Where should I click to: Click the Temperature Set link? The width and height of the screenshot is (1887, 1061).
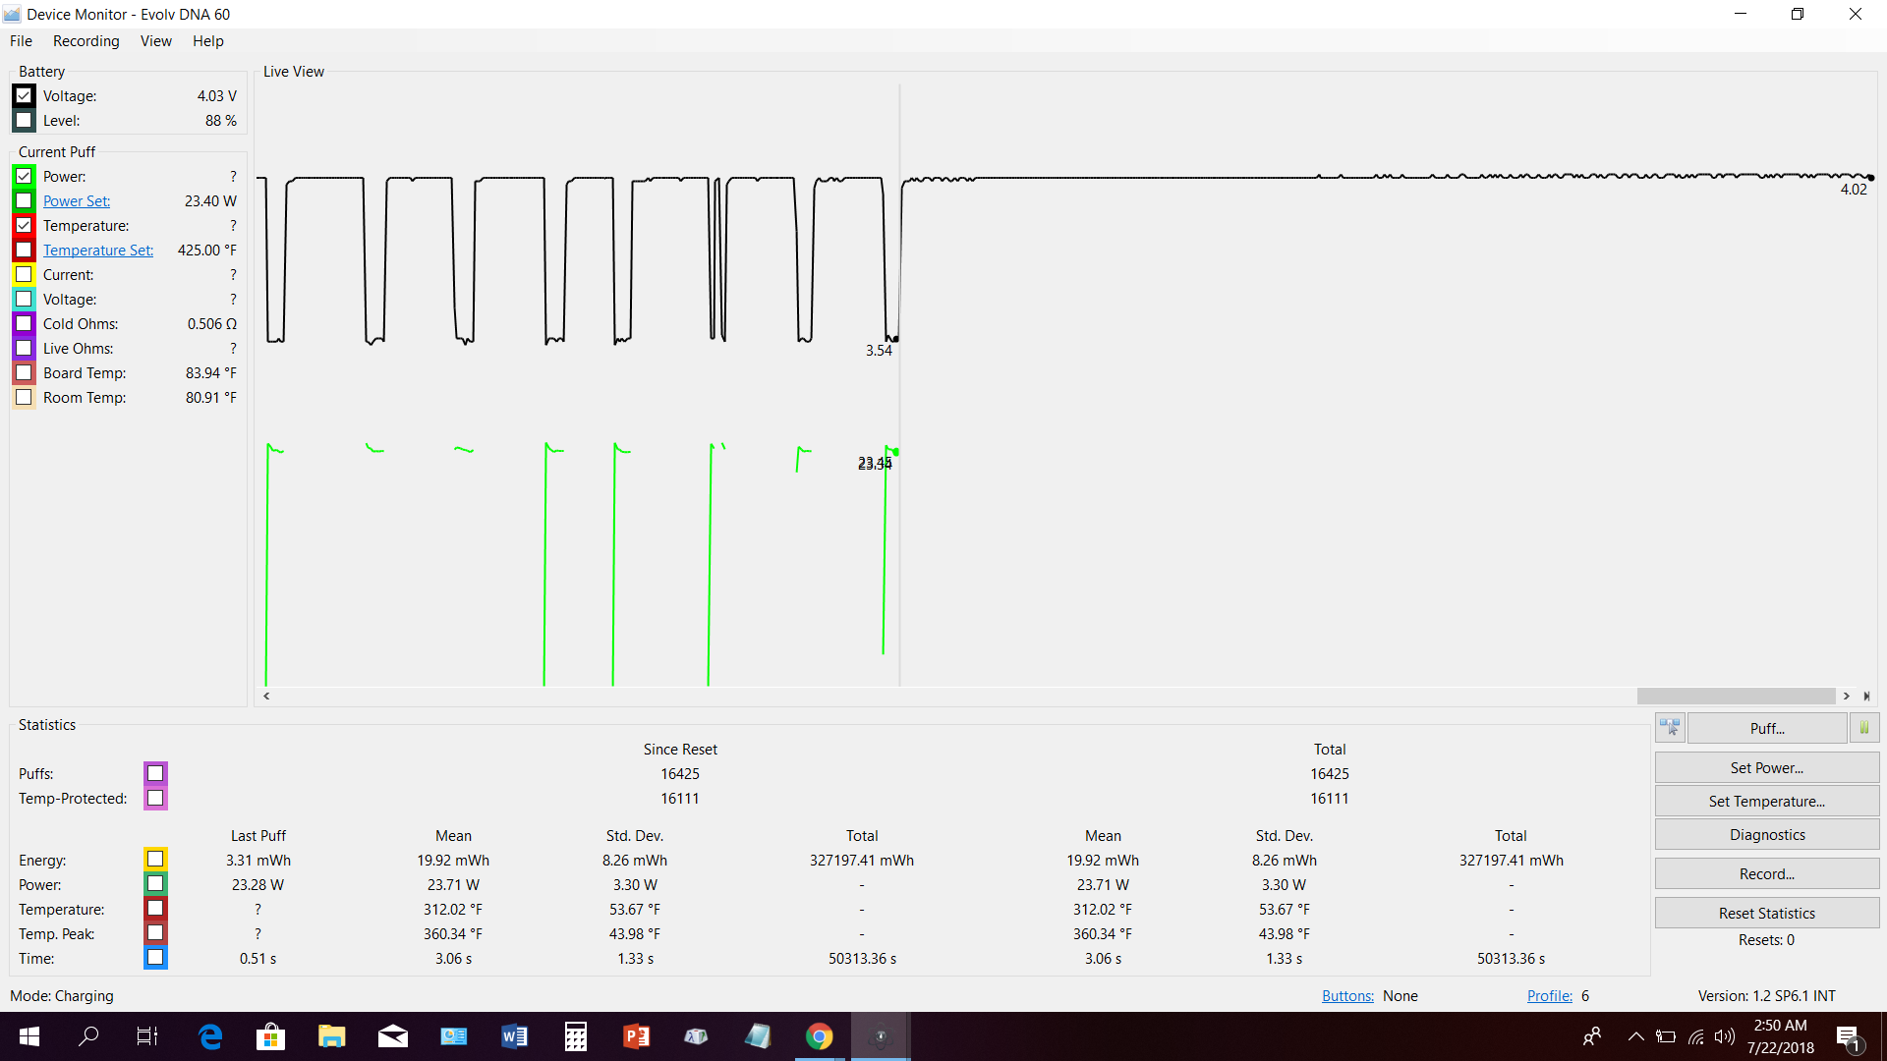pos(97,251)
